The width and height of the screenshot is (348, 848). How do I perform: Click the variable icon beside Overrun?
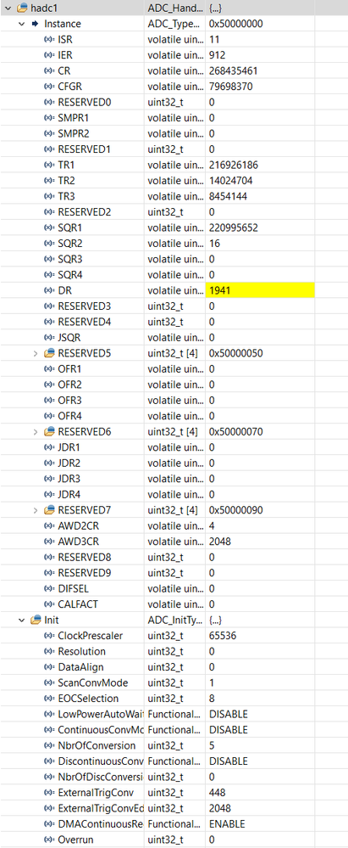point(49,840)
